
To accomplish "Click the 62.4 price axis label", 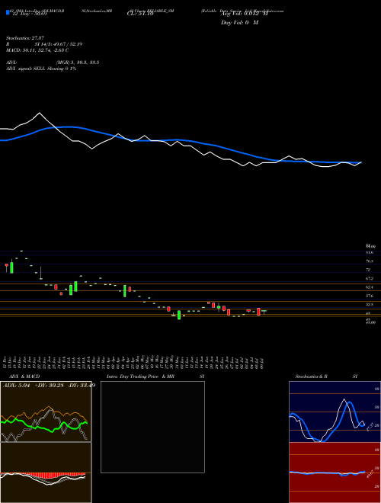I will pos(370,287).
